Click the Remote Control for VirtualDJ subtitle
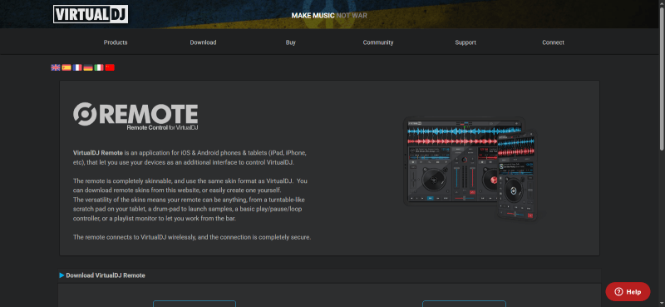 tap(162, 127)
